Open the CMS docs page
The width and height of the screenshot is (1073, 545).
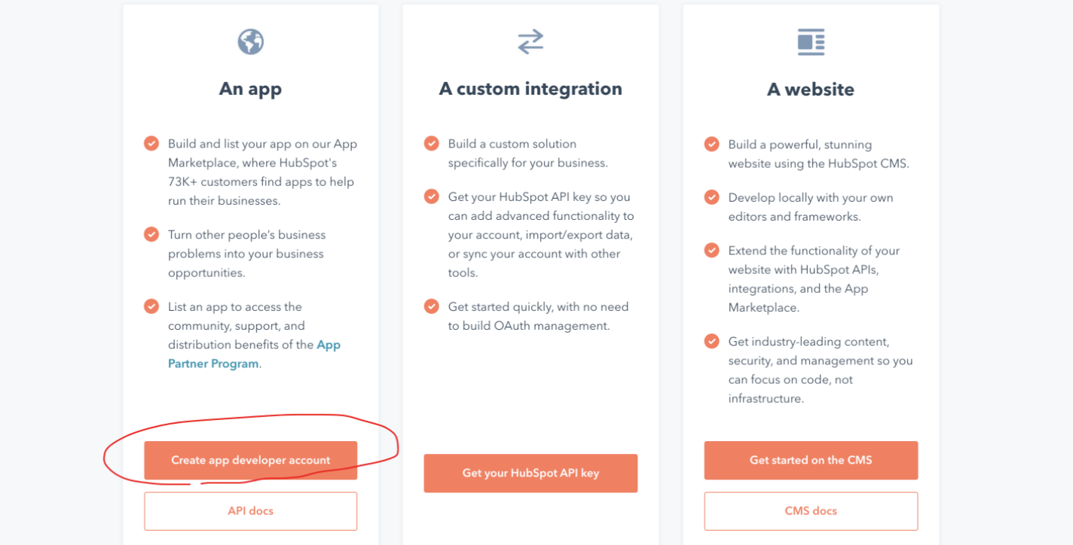pos(811,510)
